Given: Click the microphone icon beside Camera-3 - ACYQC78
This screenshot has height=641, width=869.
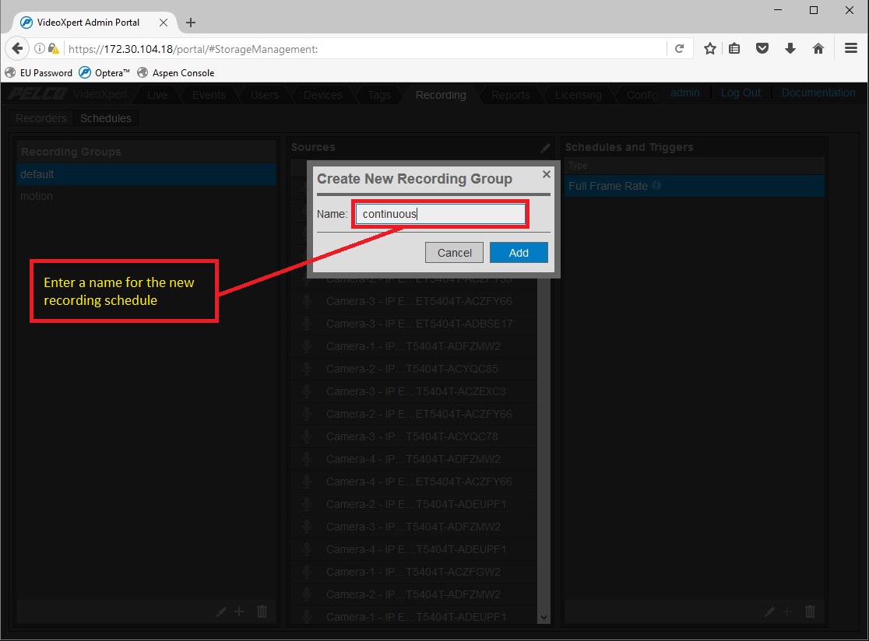Looking at the screenshot, I should point(306,436).
